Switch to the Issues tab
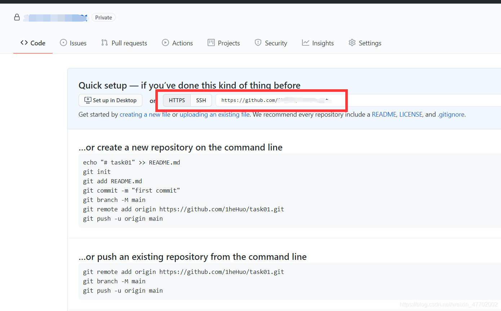This screenshot has width=501, height=311. coord(73,43)
